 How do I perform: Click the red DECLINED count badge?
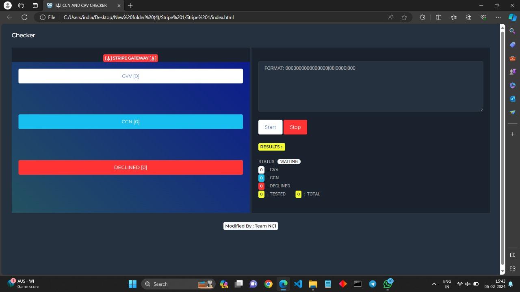pyautogui.click(x=261, y=186)
